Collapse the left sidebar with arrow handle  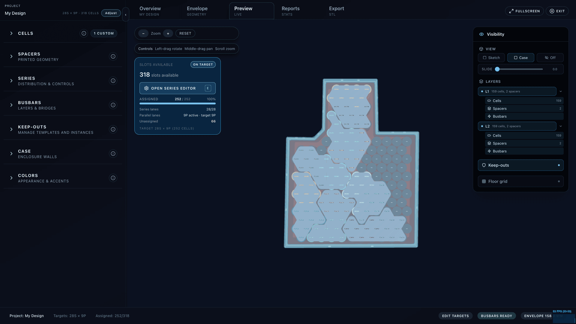click(126, 14)
